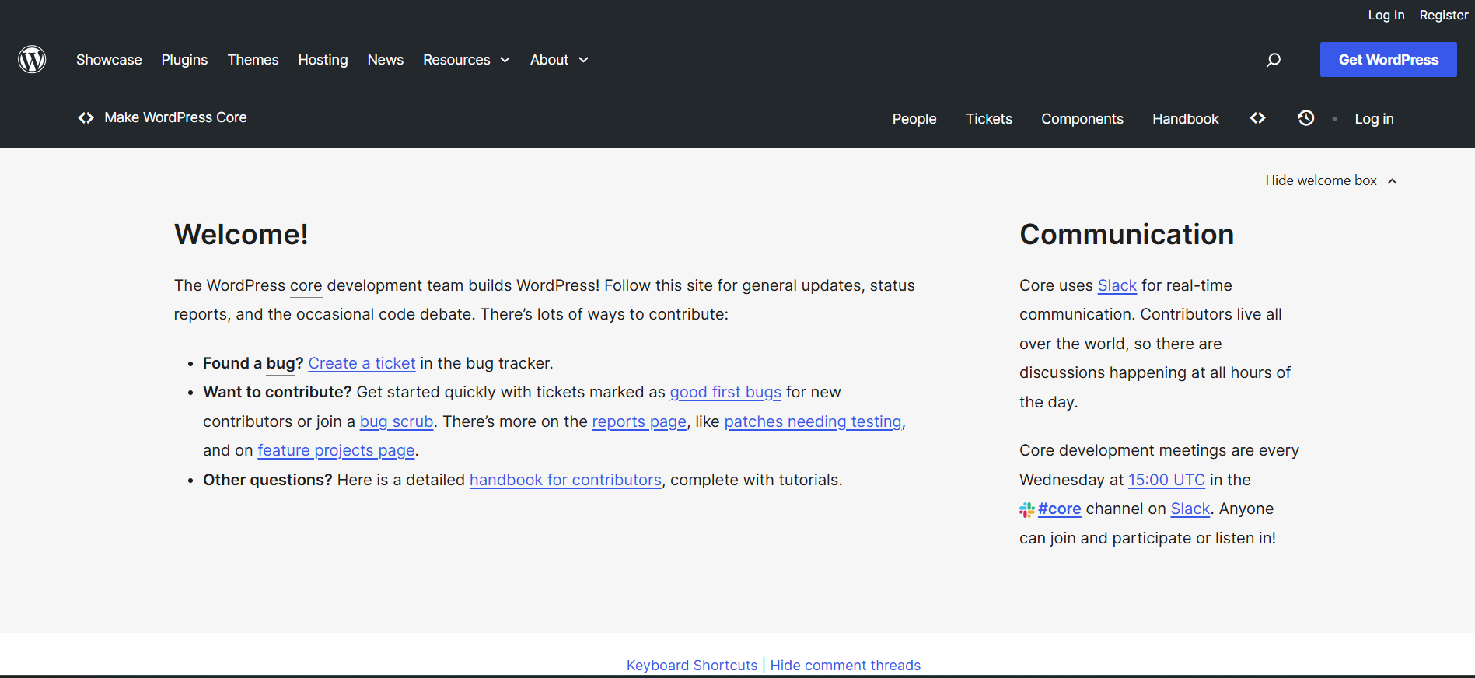This screenshot has width=1475, height=678.
Task: Expand the About dropdown menu
Action: (559, 60)
